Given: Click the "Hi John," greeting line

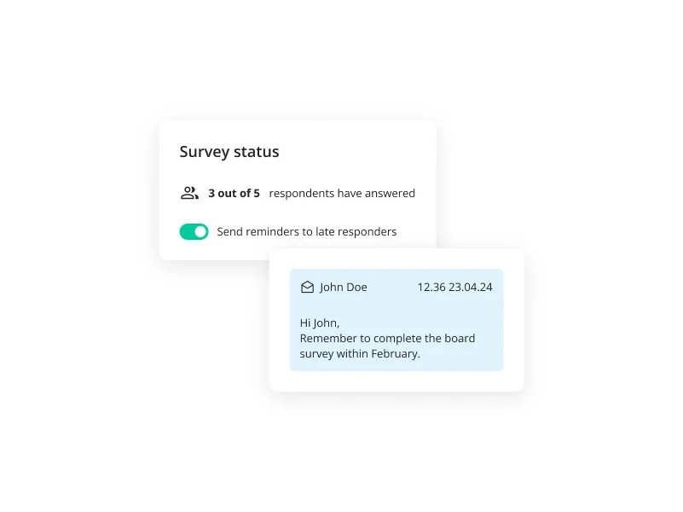Looking at the screenshot, I should [320, 323].
